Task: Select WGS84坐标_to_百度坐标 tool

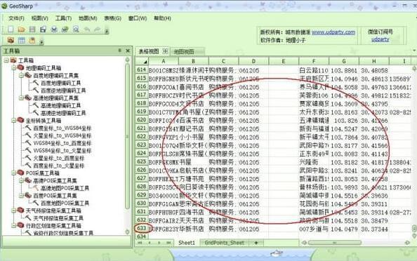Action: pyautogui.click(x=62, y=143)
